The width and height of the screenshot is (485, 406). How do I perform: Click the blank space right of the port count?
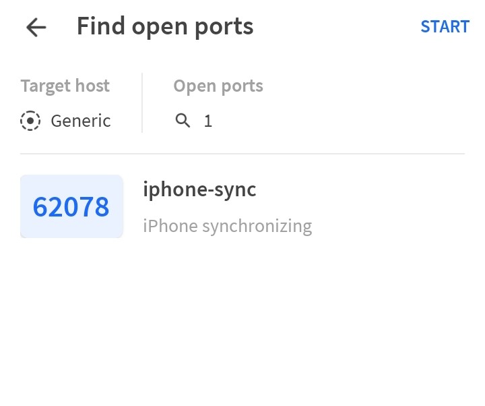(337, 121)
